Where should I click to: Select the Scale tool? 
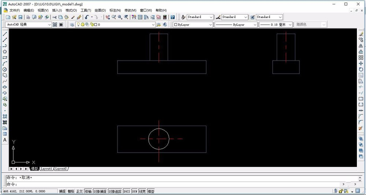(361, 75)
